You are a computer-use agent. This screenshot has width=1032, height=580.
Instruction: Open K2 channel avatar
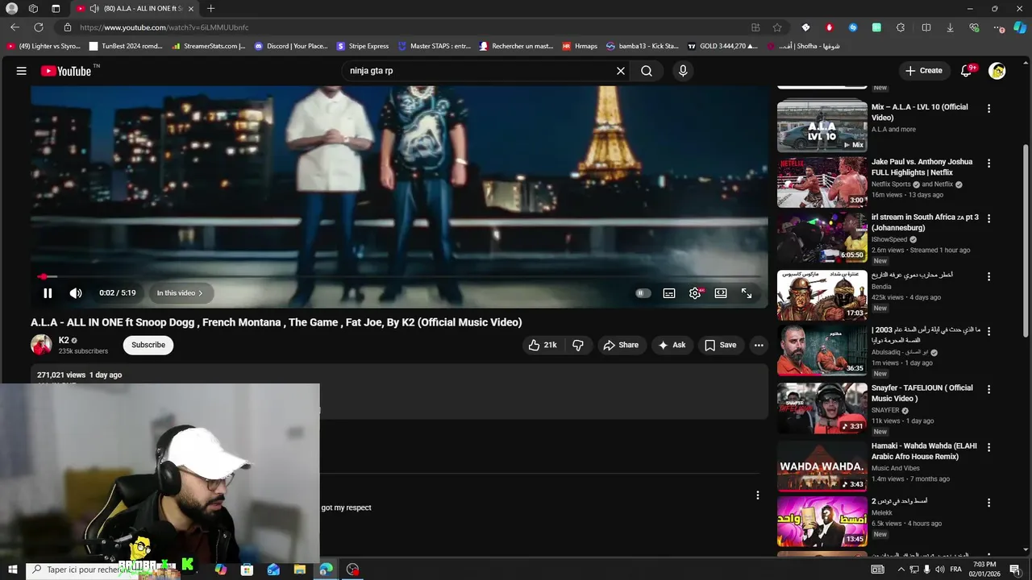coord(41,345)
